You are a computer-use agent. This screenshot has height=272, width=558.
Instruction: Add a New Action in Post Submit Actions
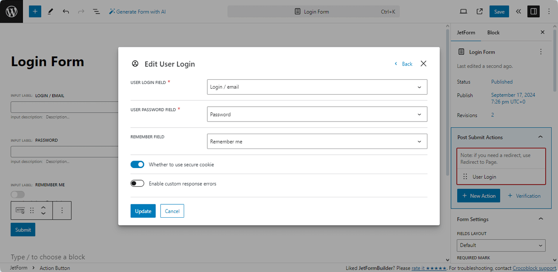point(478,195)
